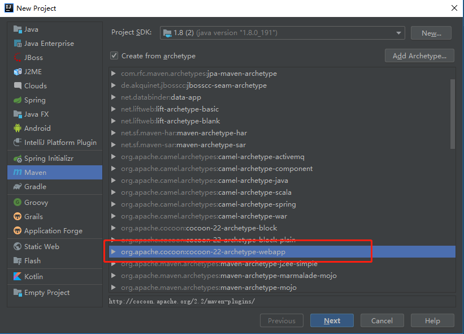Click Add Archetype... button
Image resolution: width=464 pixels, height=334 pixels.
click(419, 55)
